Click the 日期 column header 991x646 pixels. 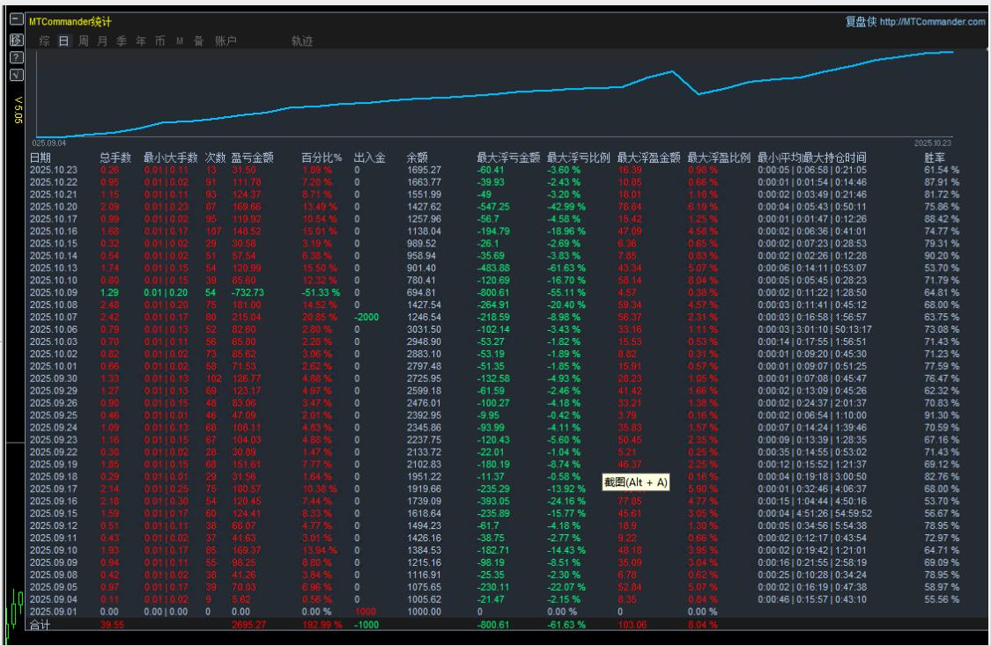click(x=41, y=158)
